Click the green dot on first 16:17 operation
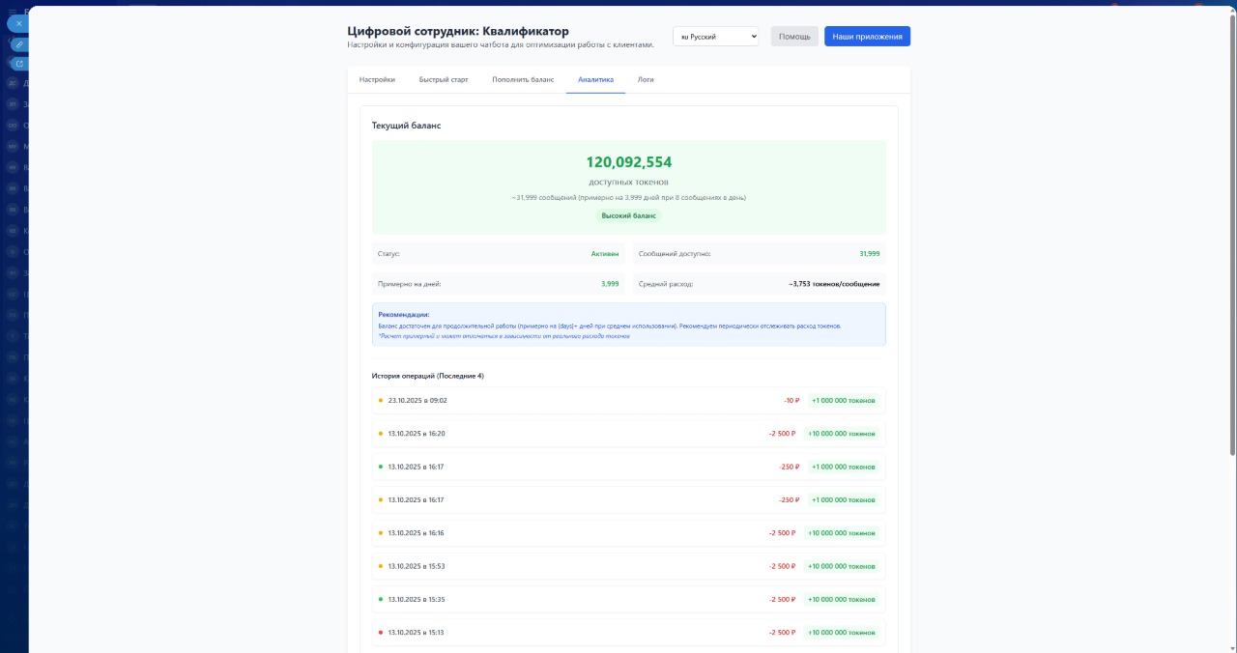 (x=381, y=467)
